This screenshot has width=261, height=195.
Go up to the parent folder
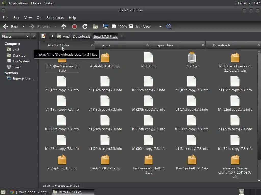64,27
